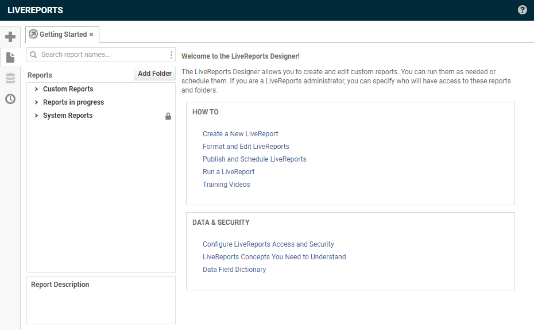Click the Getting Started tab arrow icon
This screenshot has width=534, height=330.
point(33,34)
